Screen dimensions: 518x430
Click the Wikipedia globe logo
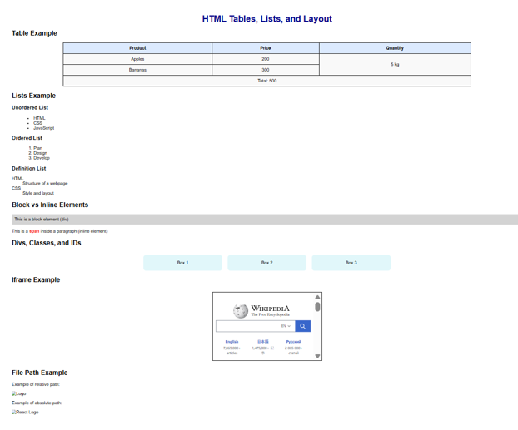[x=240, y=311]
